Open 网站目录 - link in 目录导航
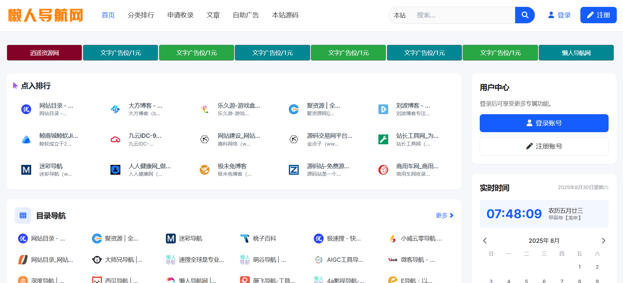The width and height of the screenshot is (623, 283). click(48, 239)
